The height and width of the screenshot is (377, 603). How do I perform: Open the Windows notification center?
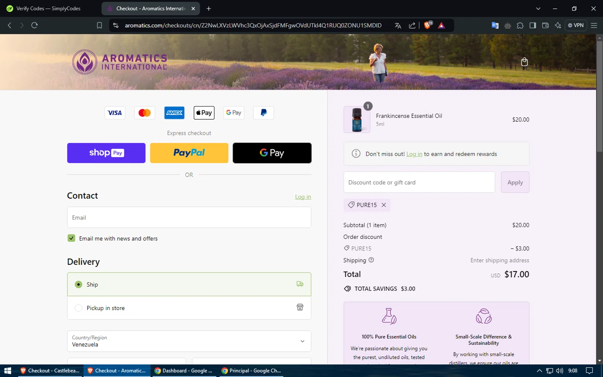589,371
